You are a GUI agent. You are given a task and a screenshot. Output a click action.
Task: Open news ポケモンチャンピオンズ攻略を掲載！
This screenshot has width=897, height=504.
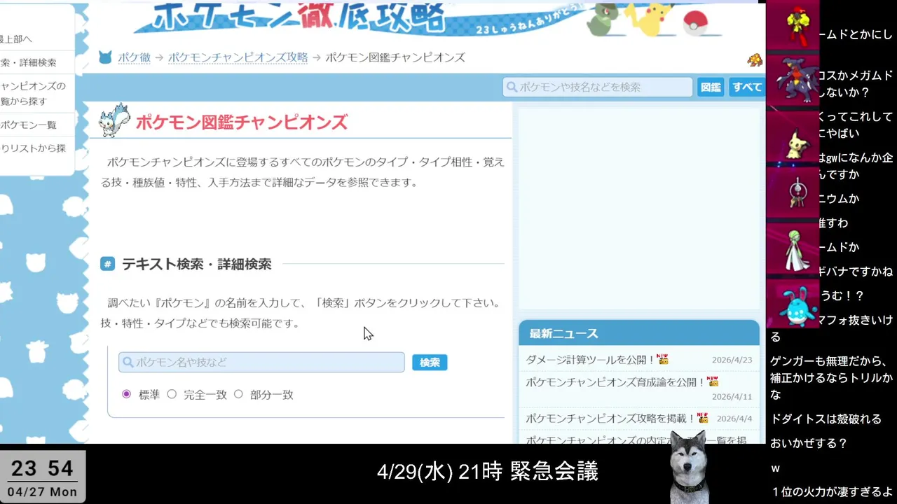click(x=610, y=419)
